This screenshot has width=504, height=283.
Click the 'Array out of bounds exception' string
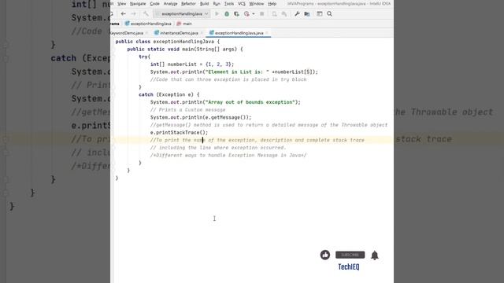click(251, 102)
